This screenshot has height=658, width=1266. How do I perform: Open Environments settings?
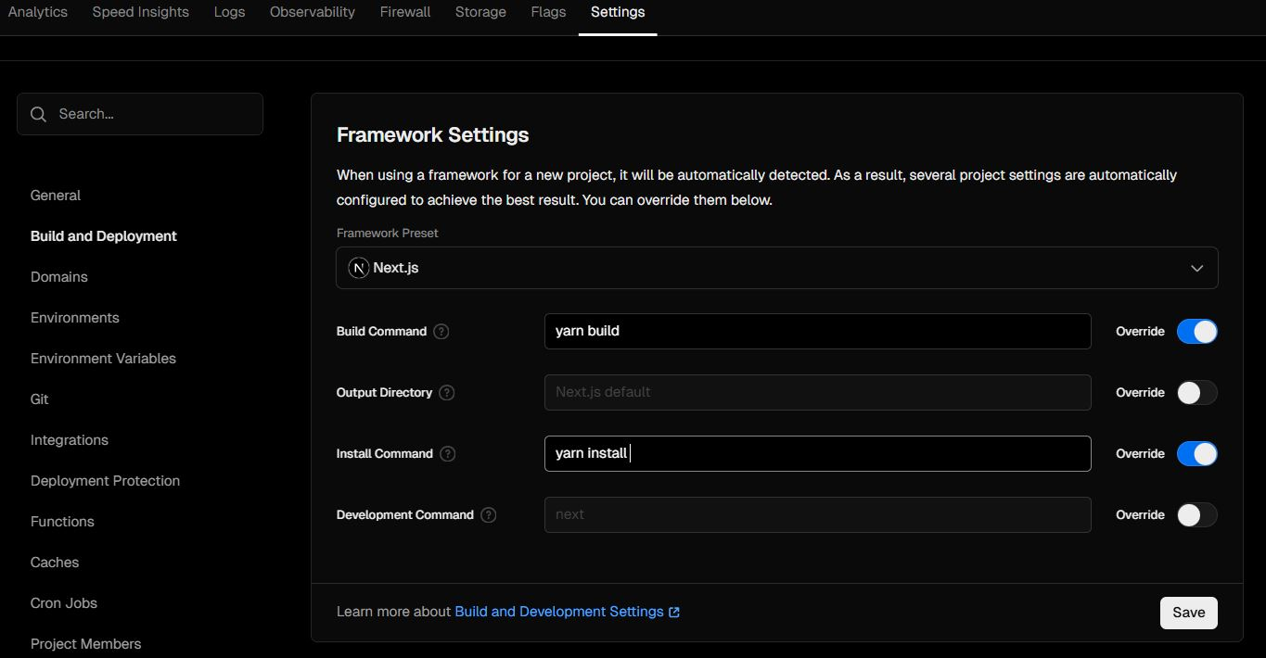click(75, 318)
